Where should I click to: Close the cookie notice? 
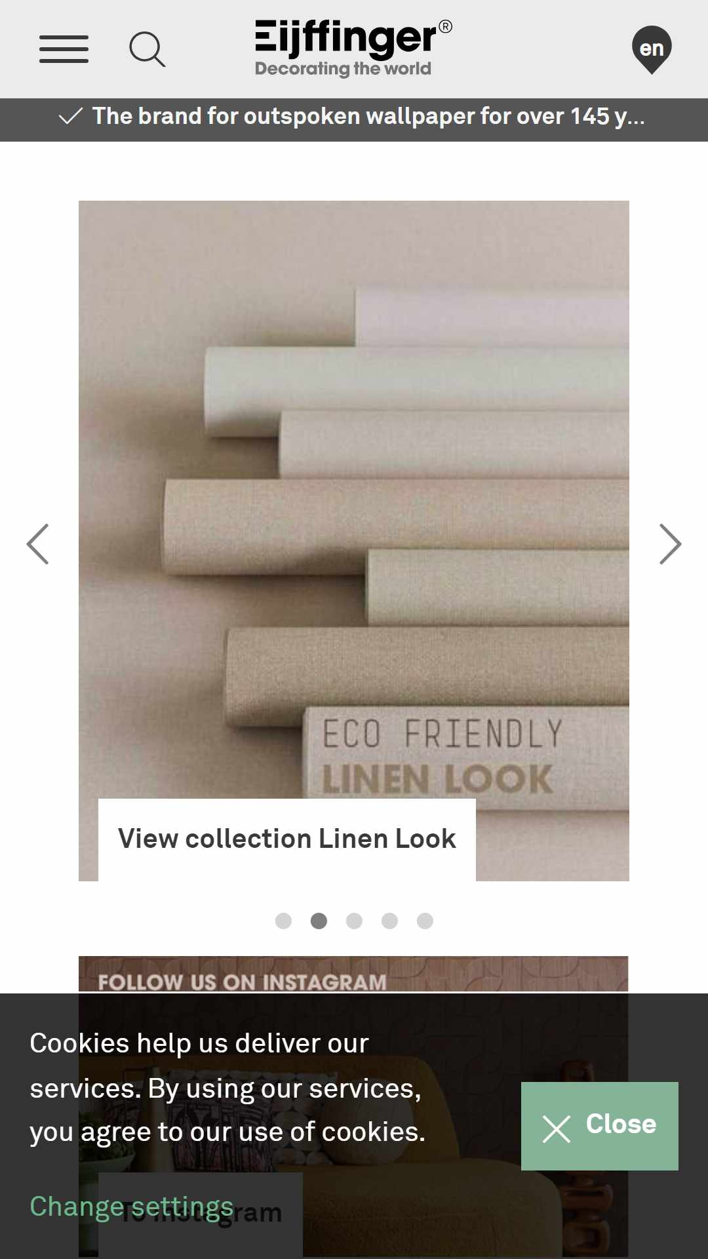pyautogui.click(x=600, y=1126)
